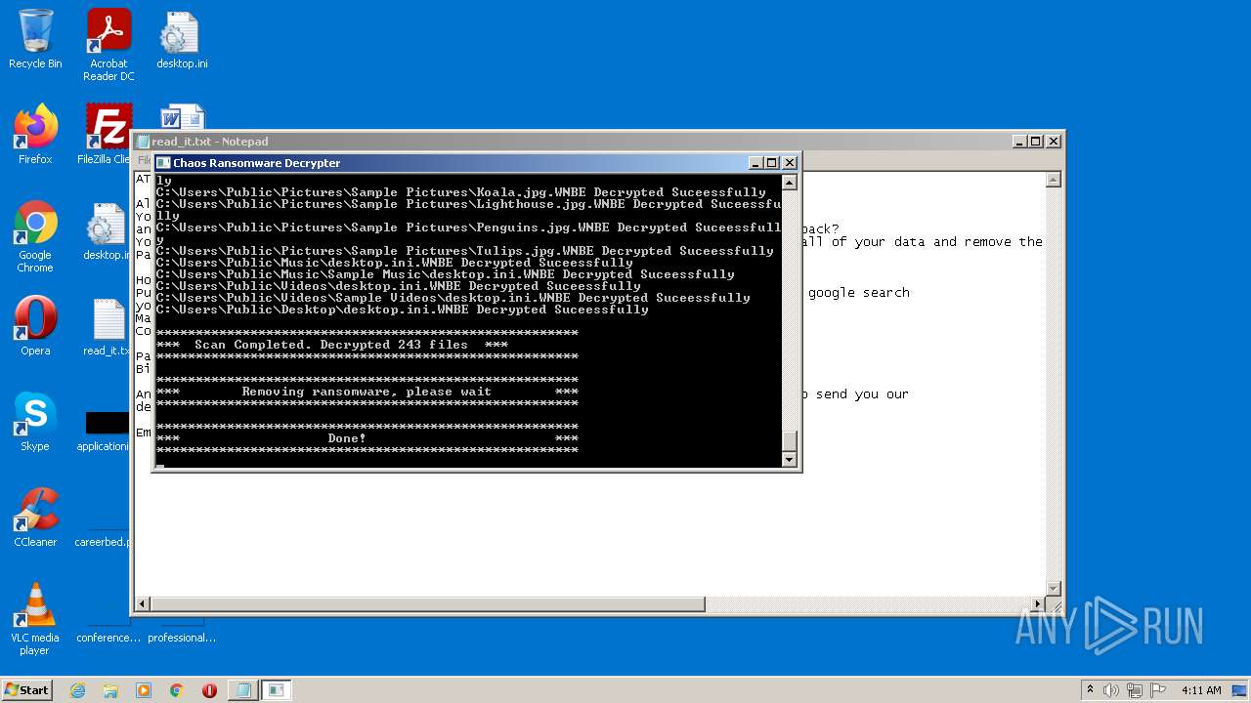Viewport: 1251px width, 703px height.
Task: Open Chrome from the taskbar
Action: tap(177, 690)
